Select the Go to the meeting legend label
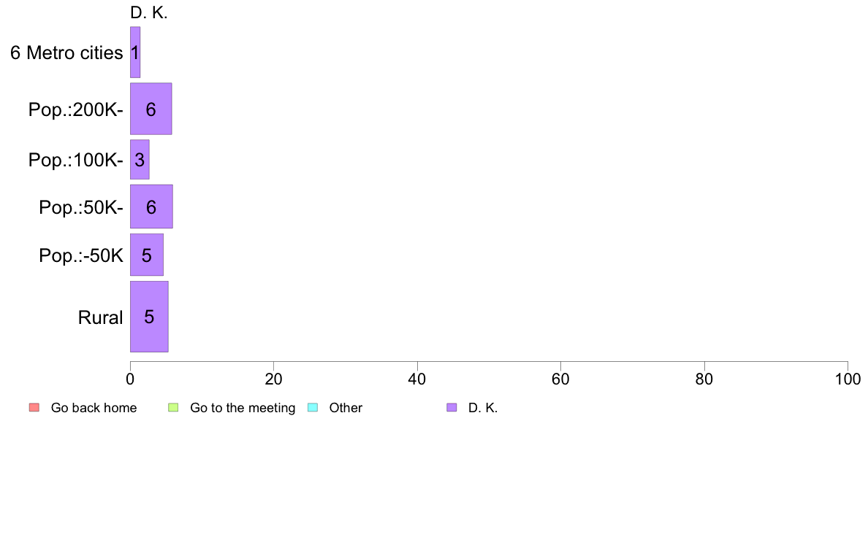 point(243,408)
